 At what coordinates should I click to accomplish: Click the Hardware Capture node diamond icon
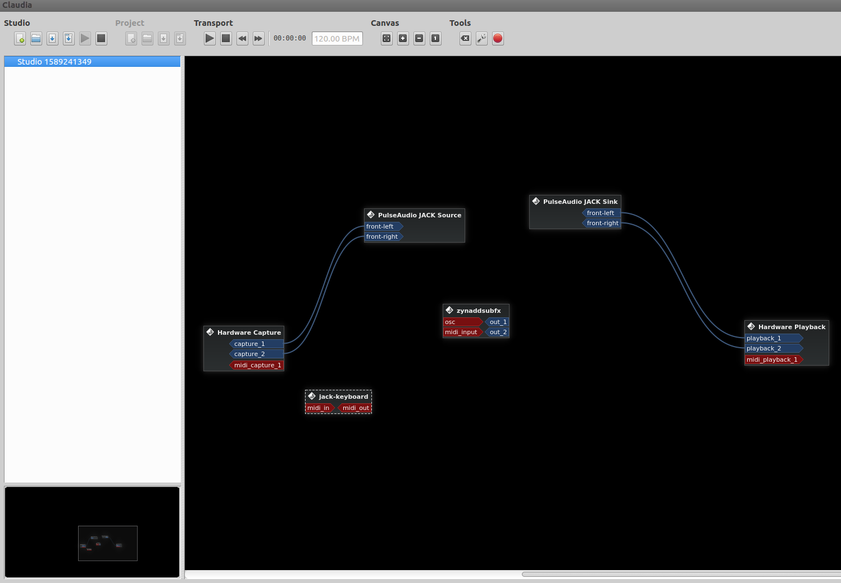(x=210, y=332)
